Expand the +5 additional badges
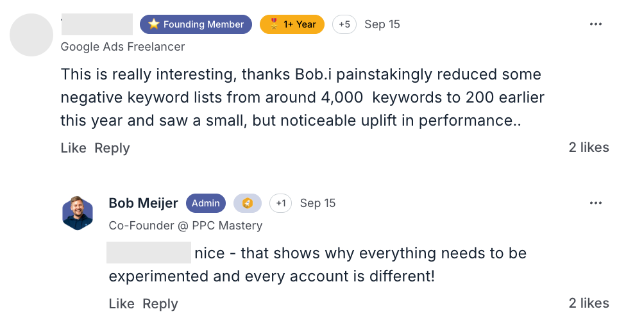The width and height of the screenshot is (626, 325). pos(344,24)
